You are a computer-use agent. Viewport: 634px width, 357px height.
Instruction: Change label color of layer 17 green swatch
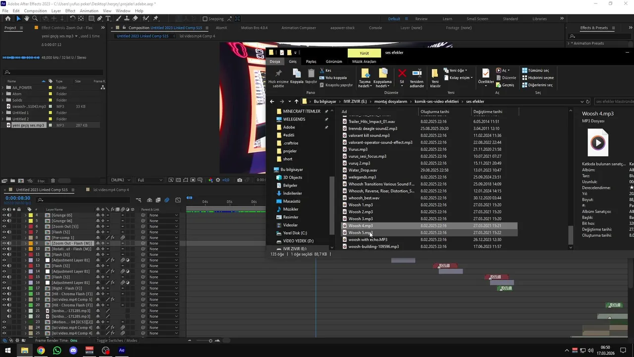31,288
